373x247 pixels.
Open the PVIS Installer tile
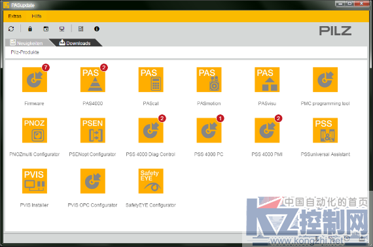pos(35,181)
